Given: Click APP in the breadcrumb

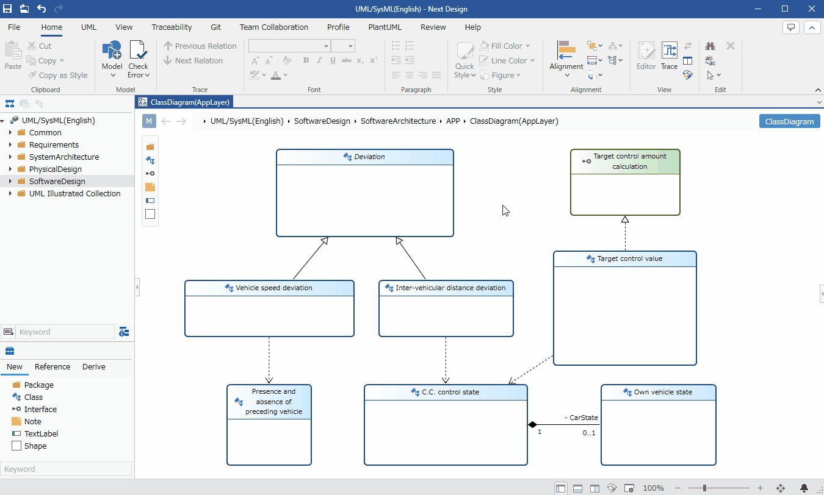Looking at the screenshot, I should [x=453, y=121].
